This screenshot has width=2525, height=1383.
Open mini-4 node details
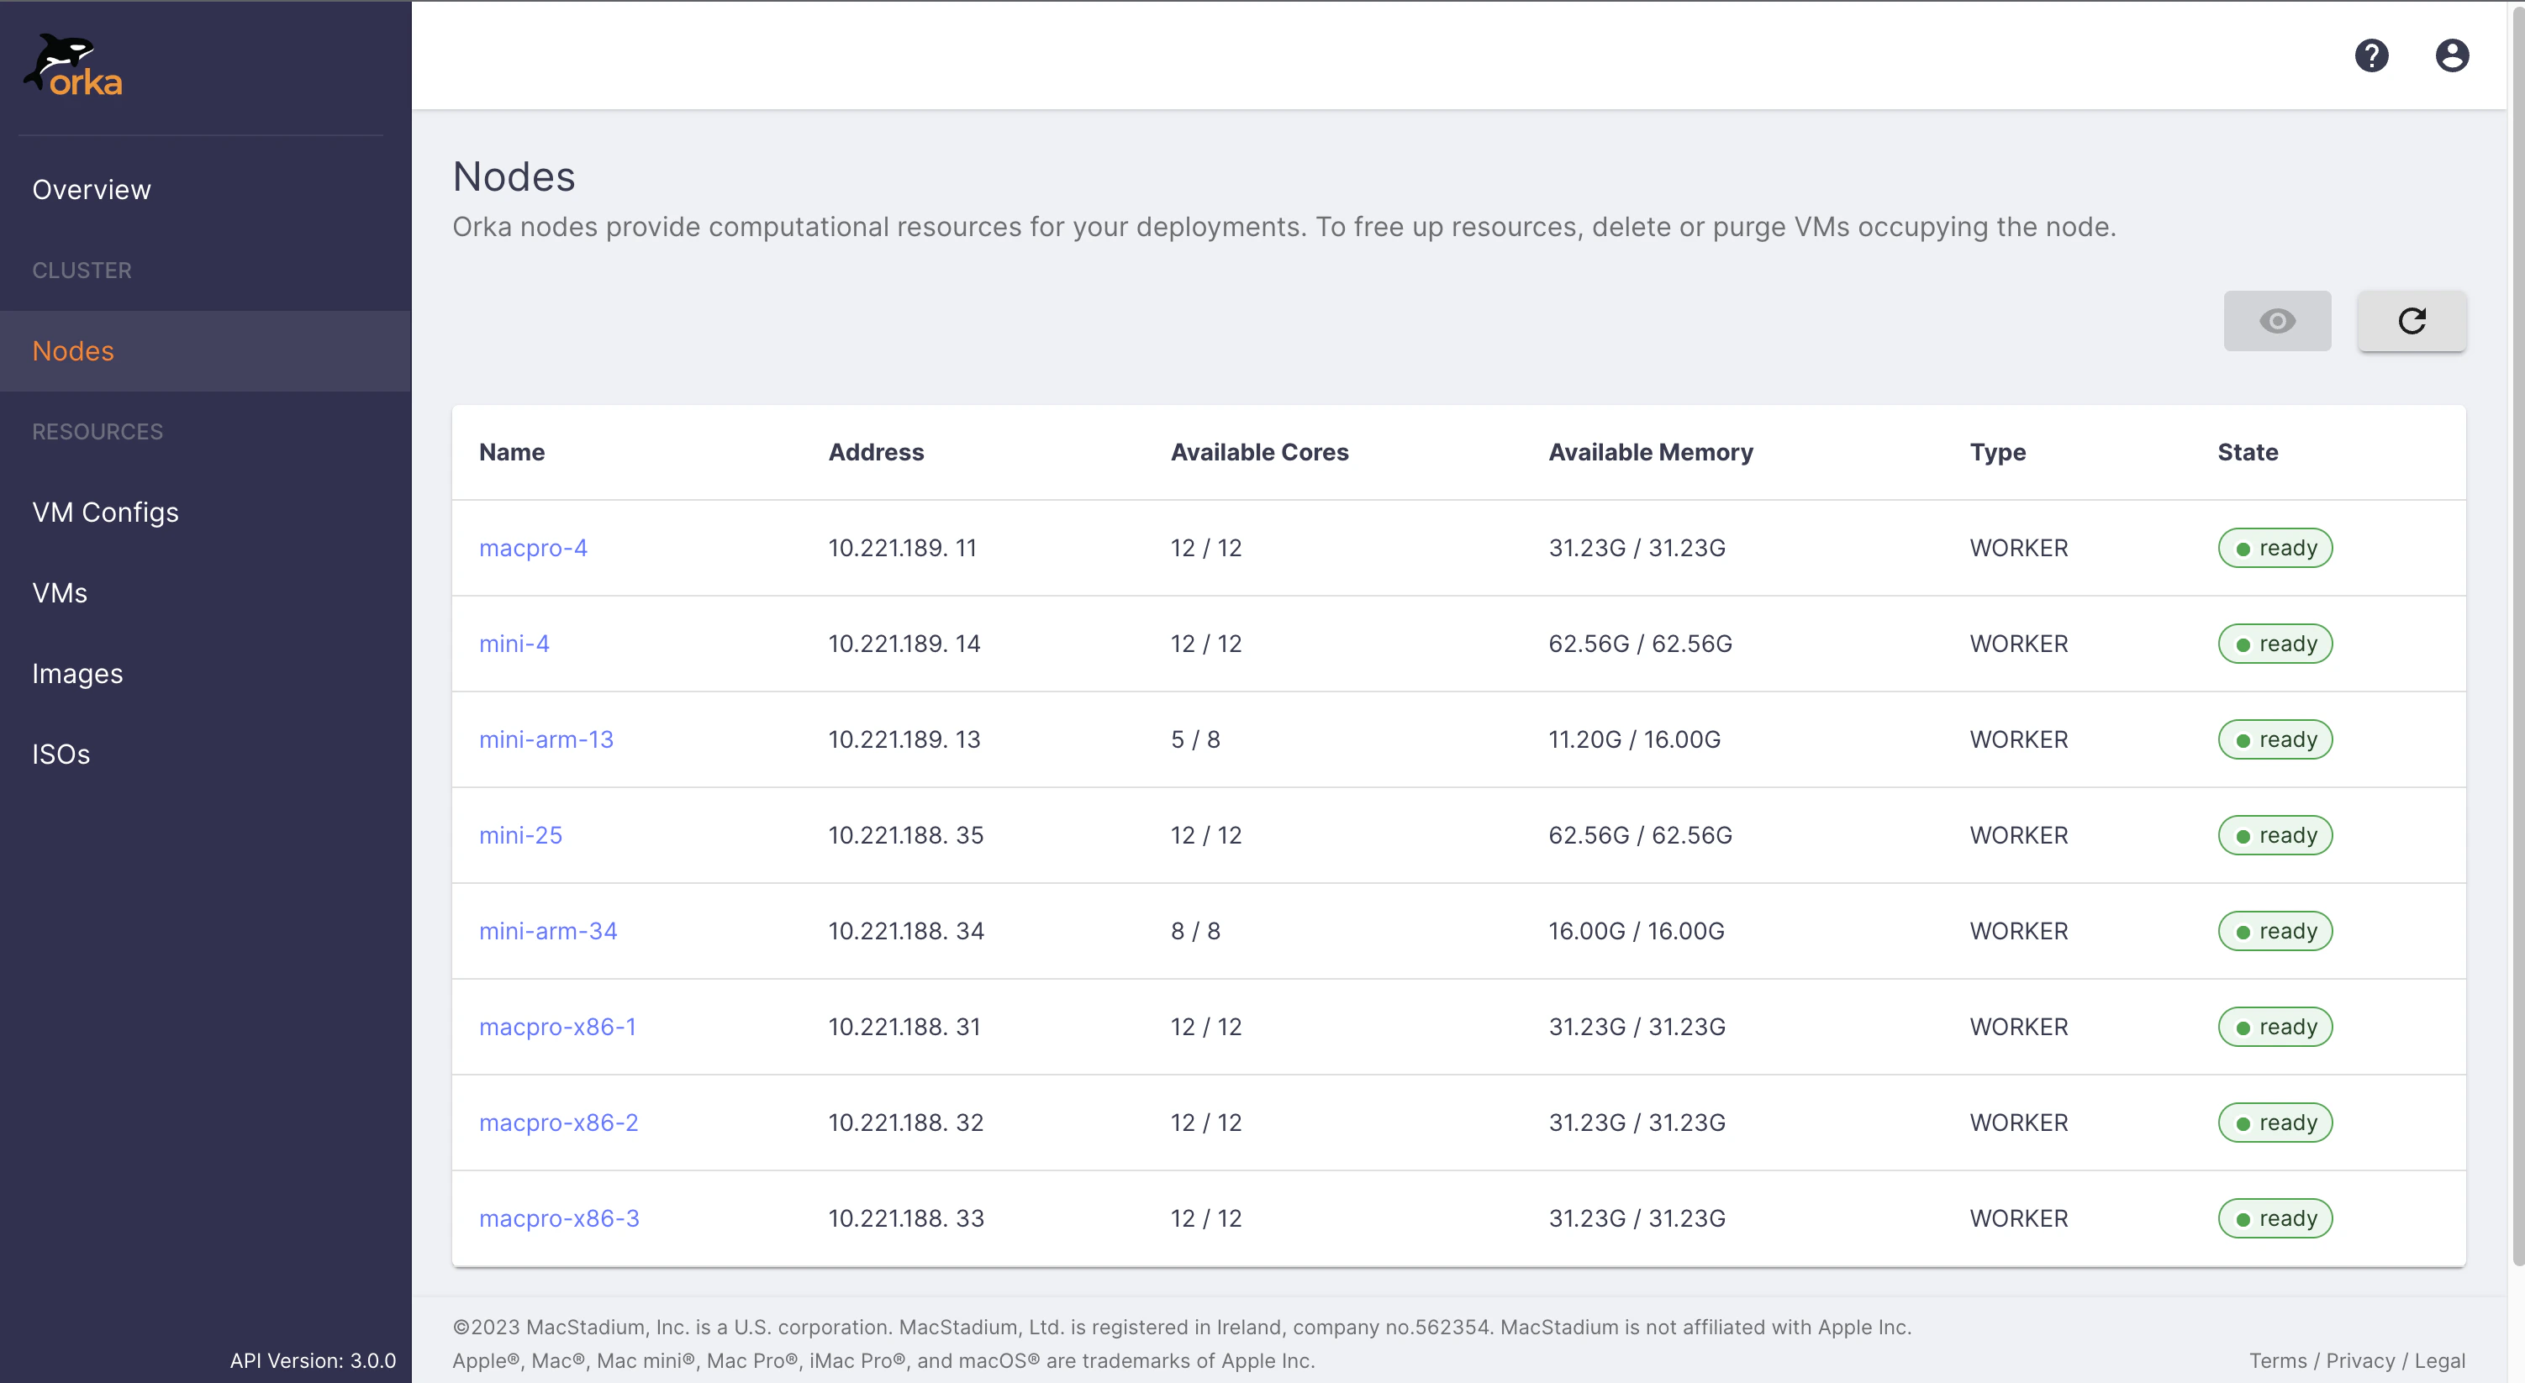coord(514,643)
